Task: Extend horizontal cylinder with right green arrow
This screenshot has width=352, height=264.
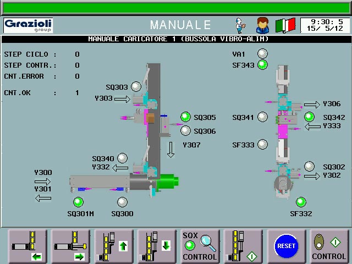Action: point(70,246)
